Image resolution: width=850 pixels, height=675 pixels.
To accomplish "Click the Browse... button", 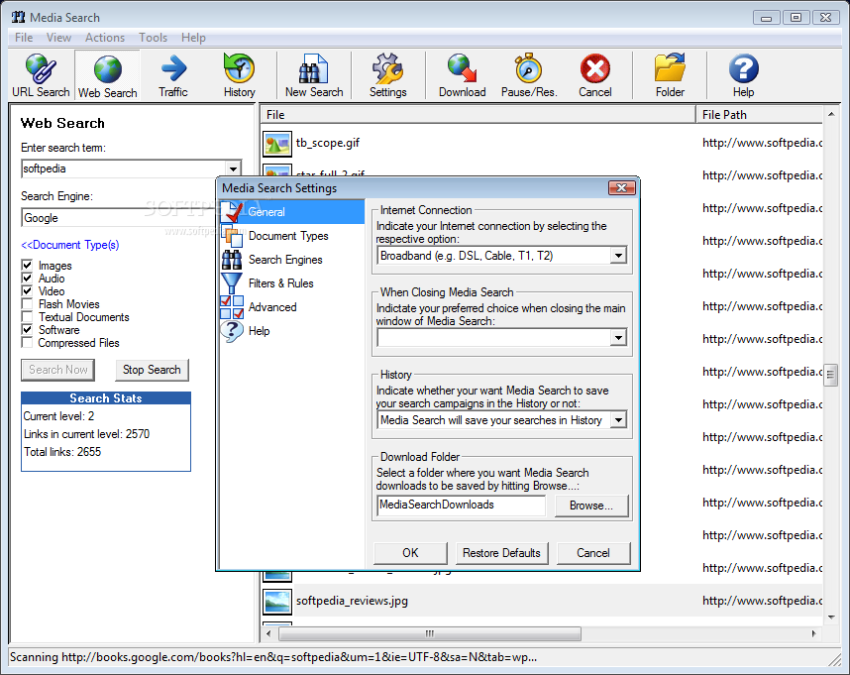I will coord(590,506).
